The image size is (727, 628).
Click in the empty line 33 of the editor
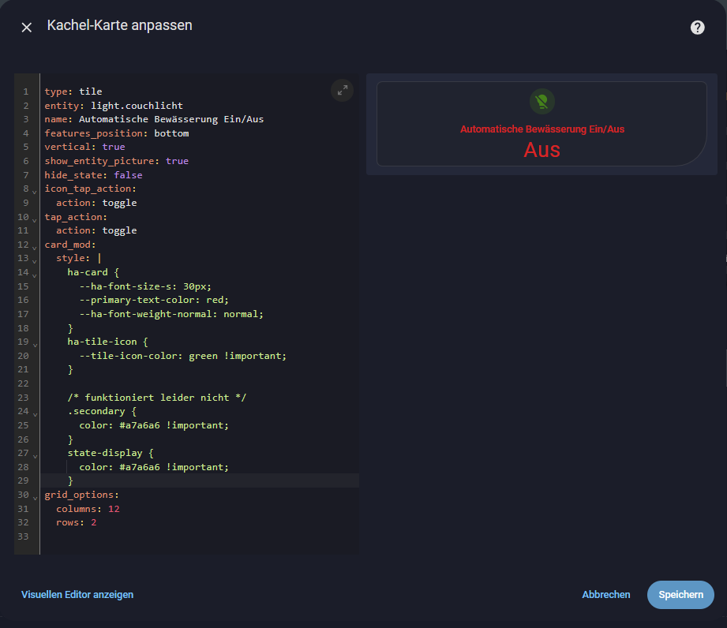click(x=158, y=537)
